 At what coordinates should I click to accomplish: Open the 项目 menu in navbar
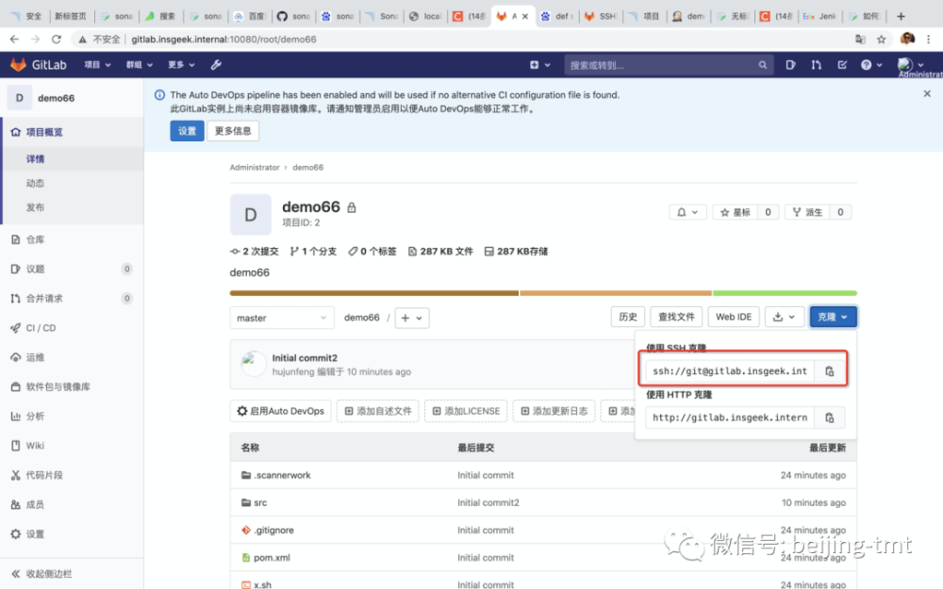pos(97,65)
